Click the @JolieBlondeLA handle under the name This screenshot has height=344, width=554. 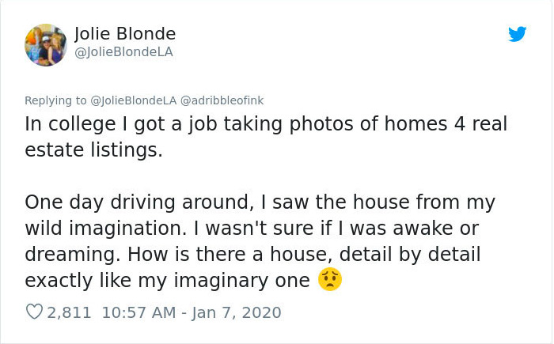pos(123,52)
